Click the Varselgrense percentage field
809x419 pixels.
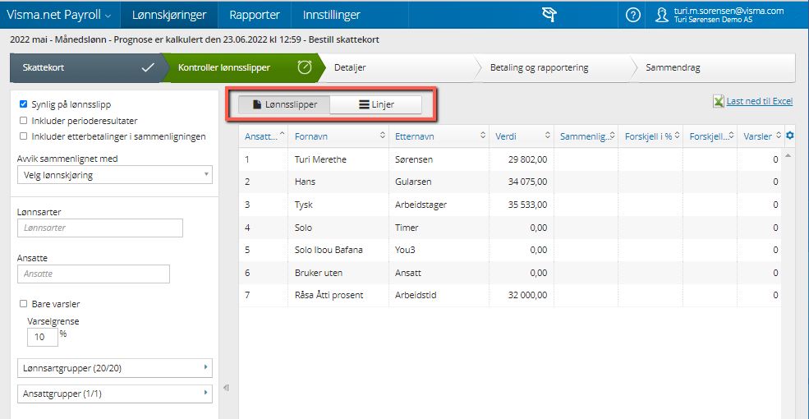[43, 338]
